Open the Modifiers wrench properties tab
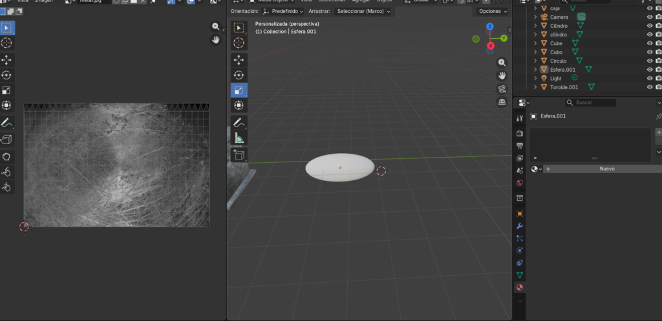Screen dimensions: 662x321 (520, 226)
